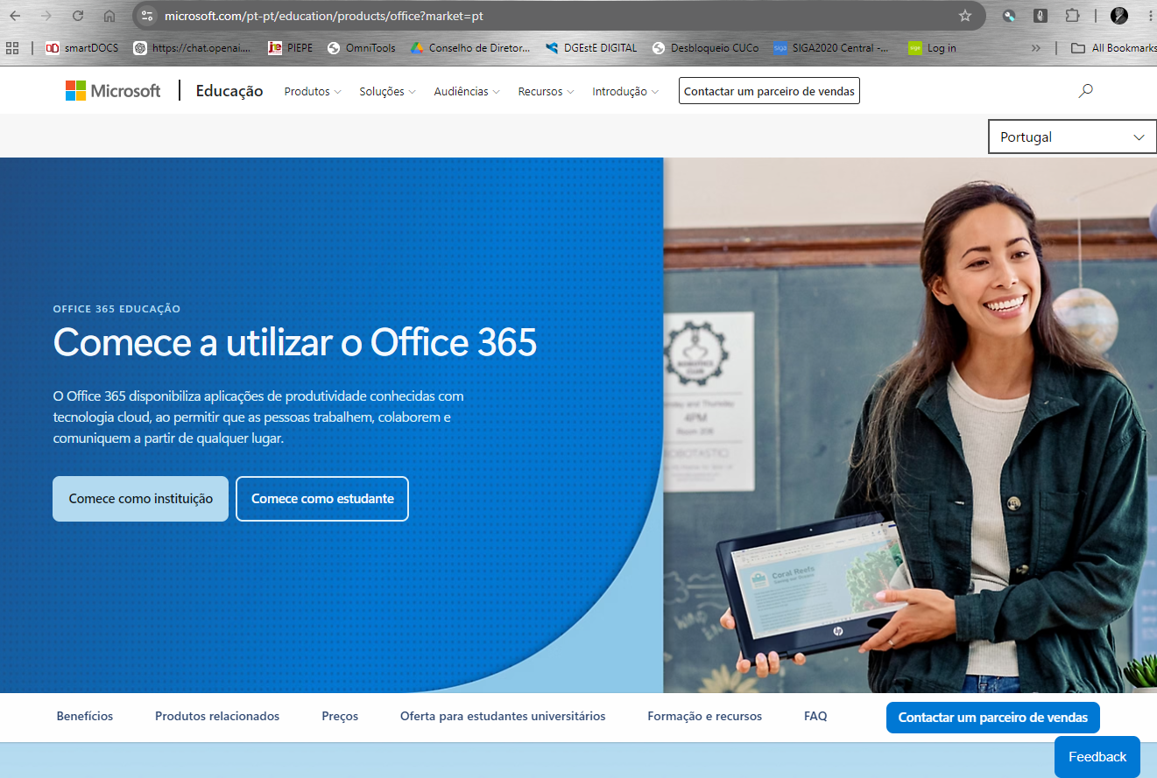Expand the Introdução menu
The width and height of the screenshot is (1157, 778).
[625, 91]
